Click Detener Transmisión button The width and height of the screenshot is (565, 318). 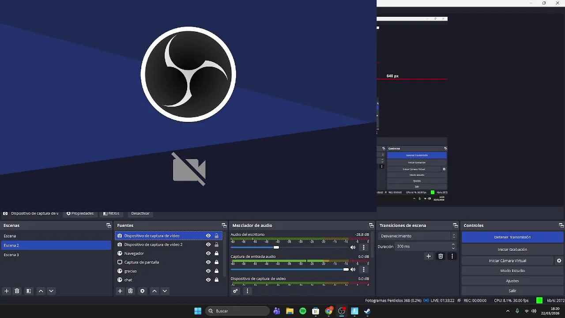point(512,237)
